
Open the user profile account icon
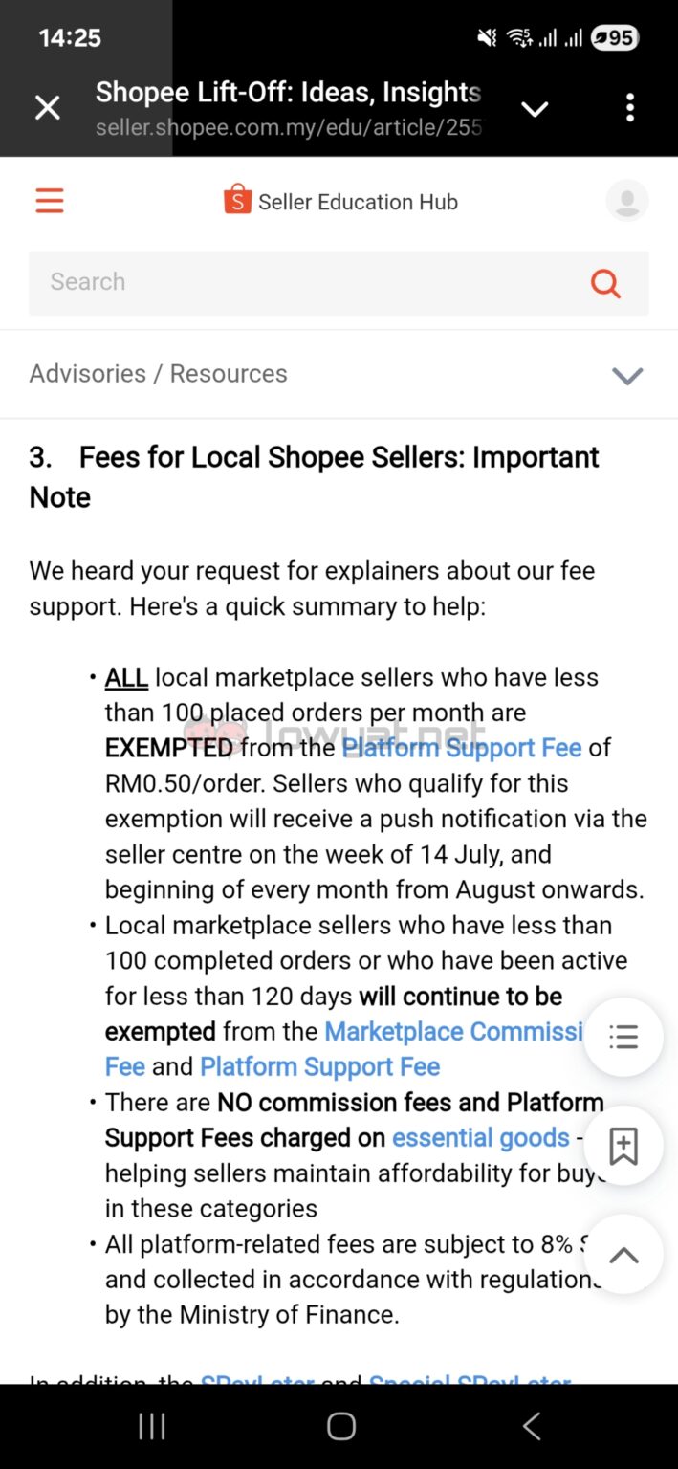click(627, 201)
